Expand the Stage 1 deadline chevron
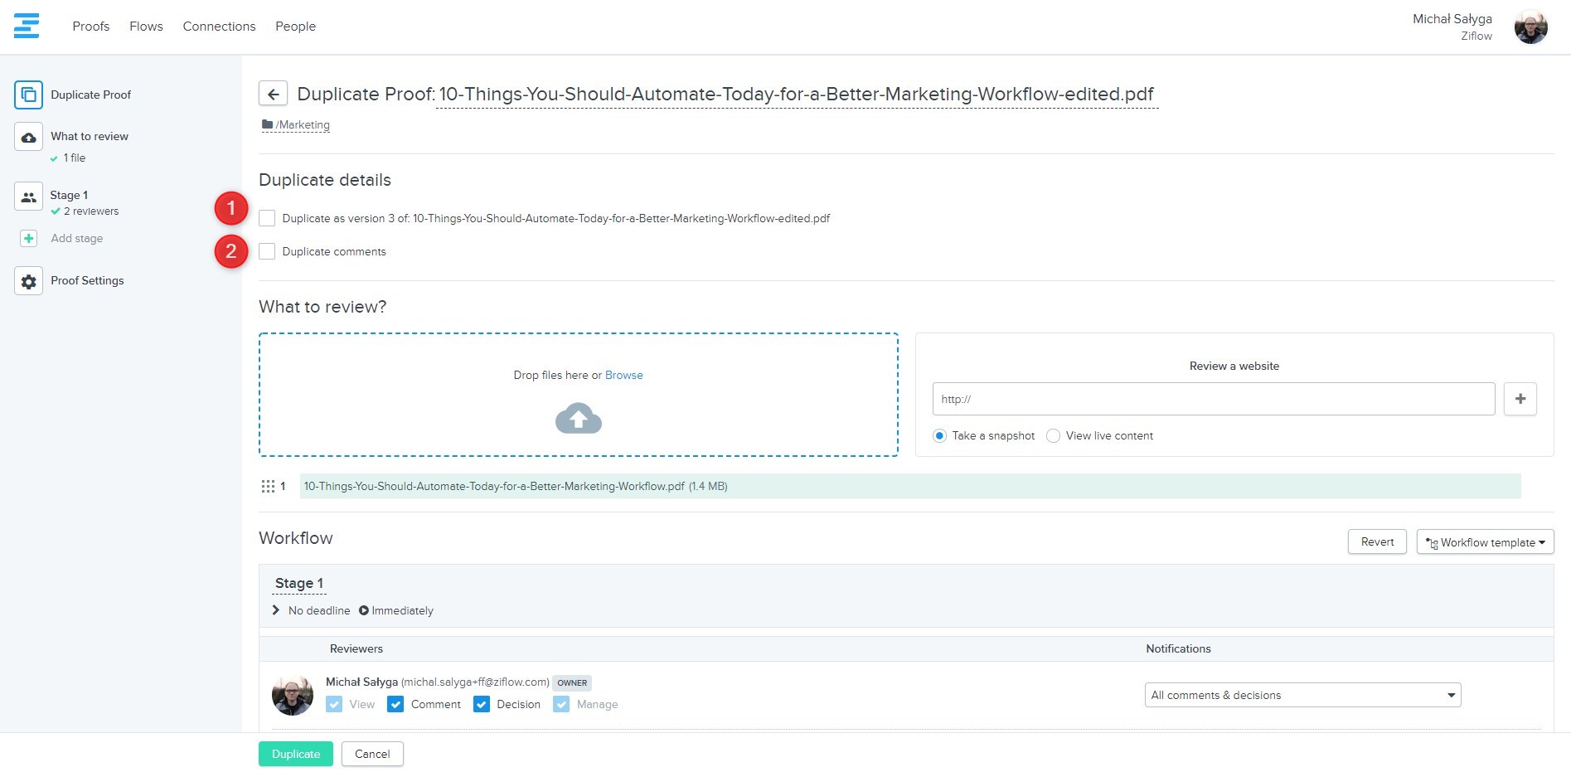This screenshot has height=772, width=1571. point(276,610)
